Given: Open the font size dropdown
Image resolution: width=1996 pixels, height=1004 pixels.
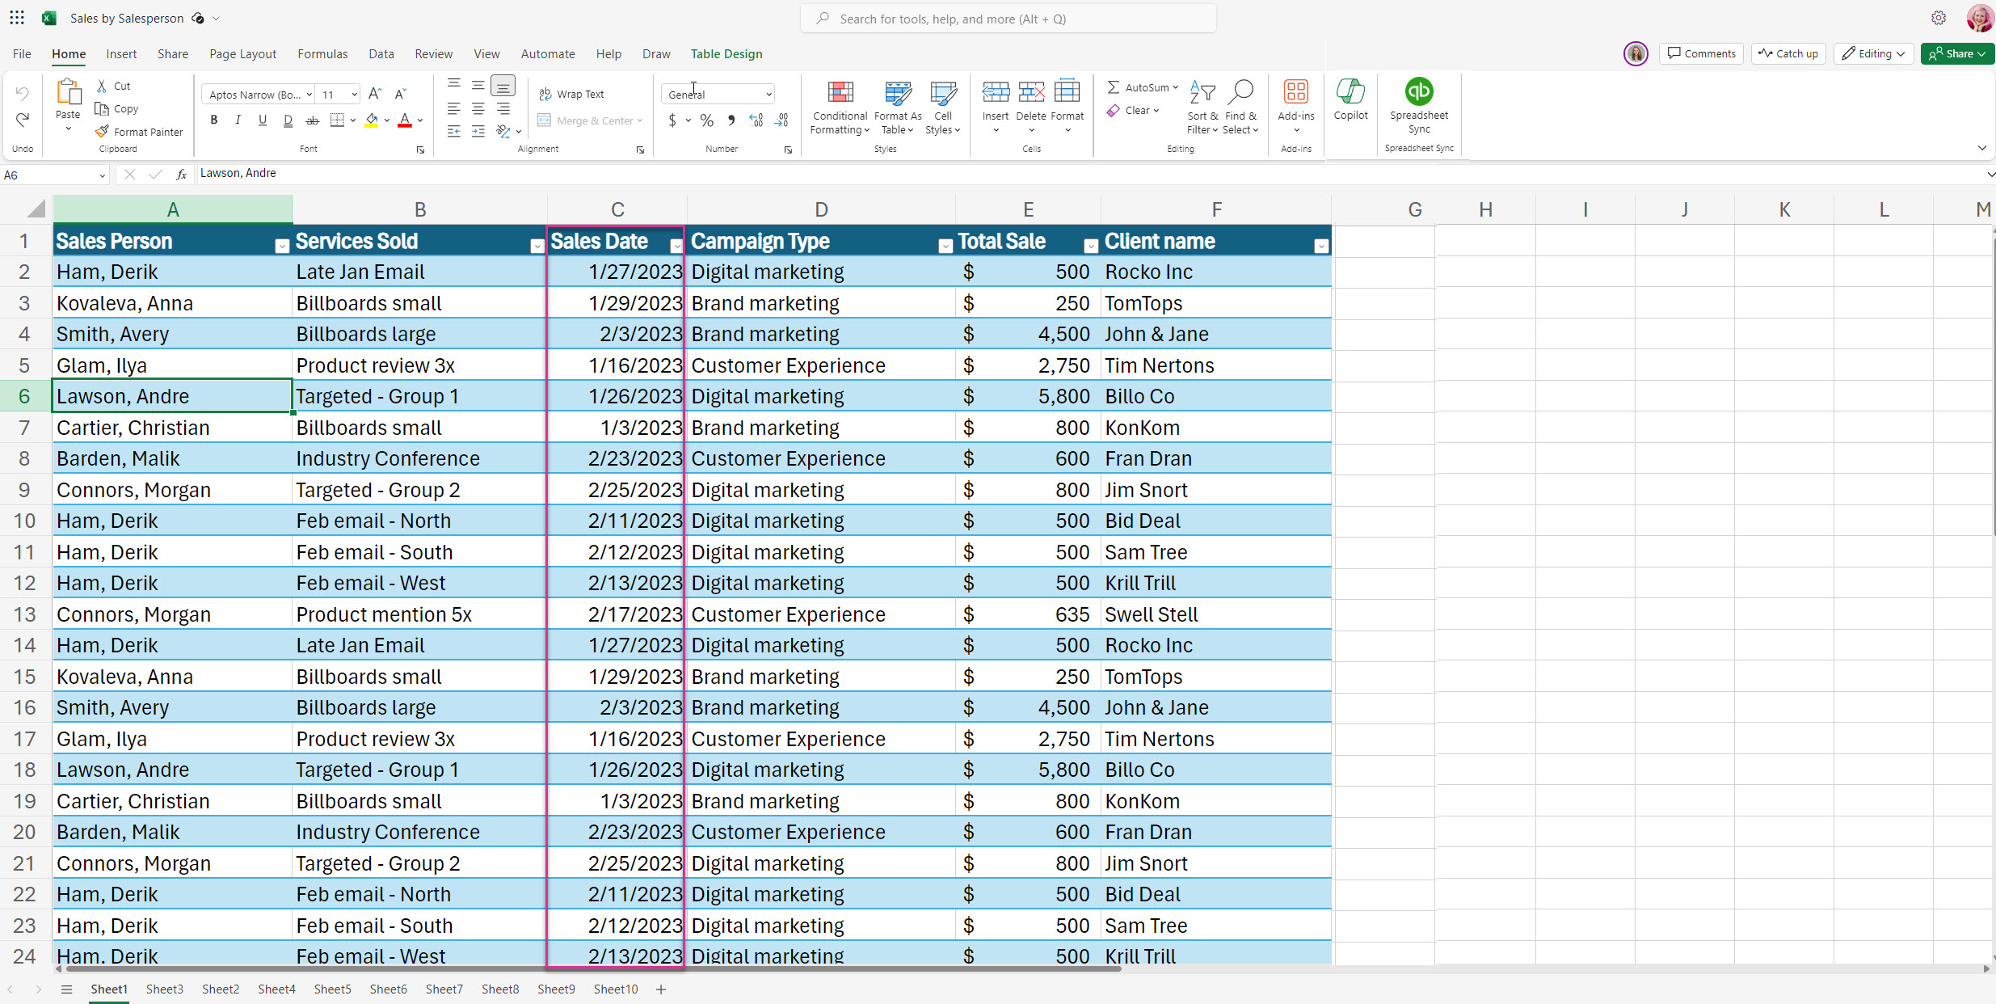Looking at the screenshot, I should [353, 94].
